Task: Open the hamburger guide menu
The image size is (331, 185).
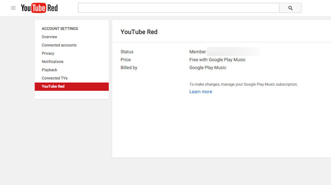Action: tap(13, 8)
